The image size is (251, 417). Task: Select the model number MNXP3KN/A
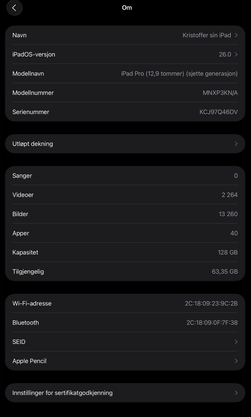pyautogui.click(x=220, y=93)
